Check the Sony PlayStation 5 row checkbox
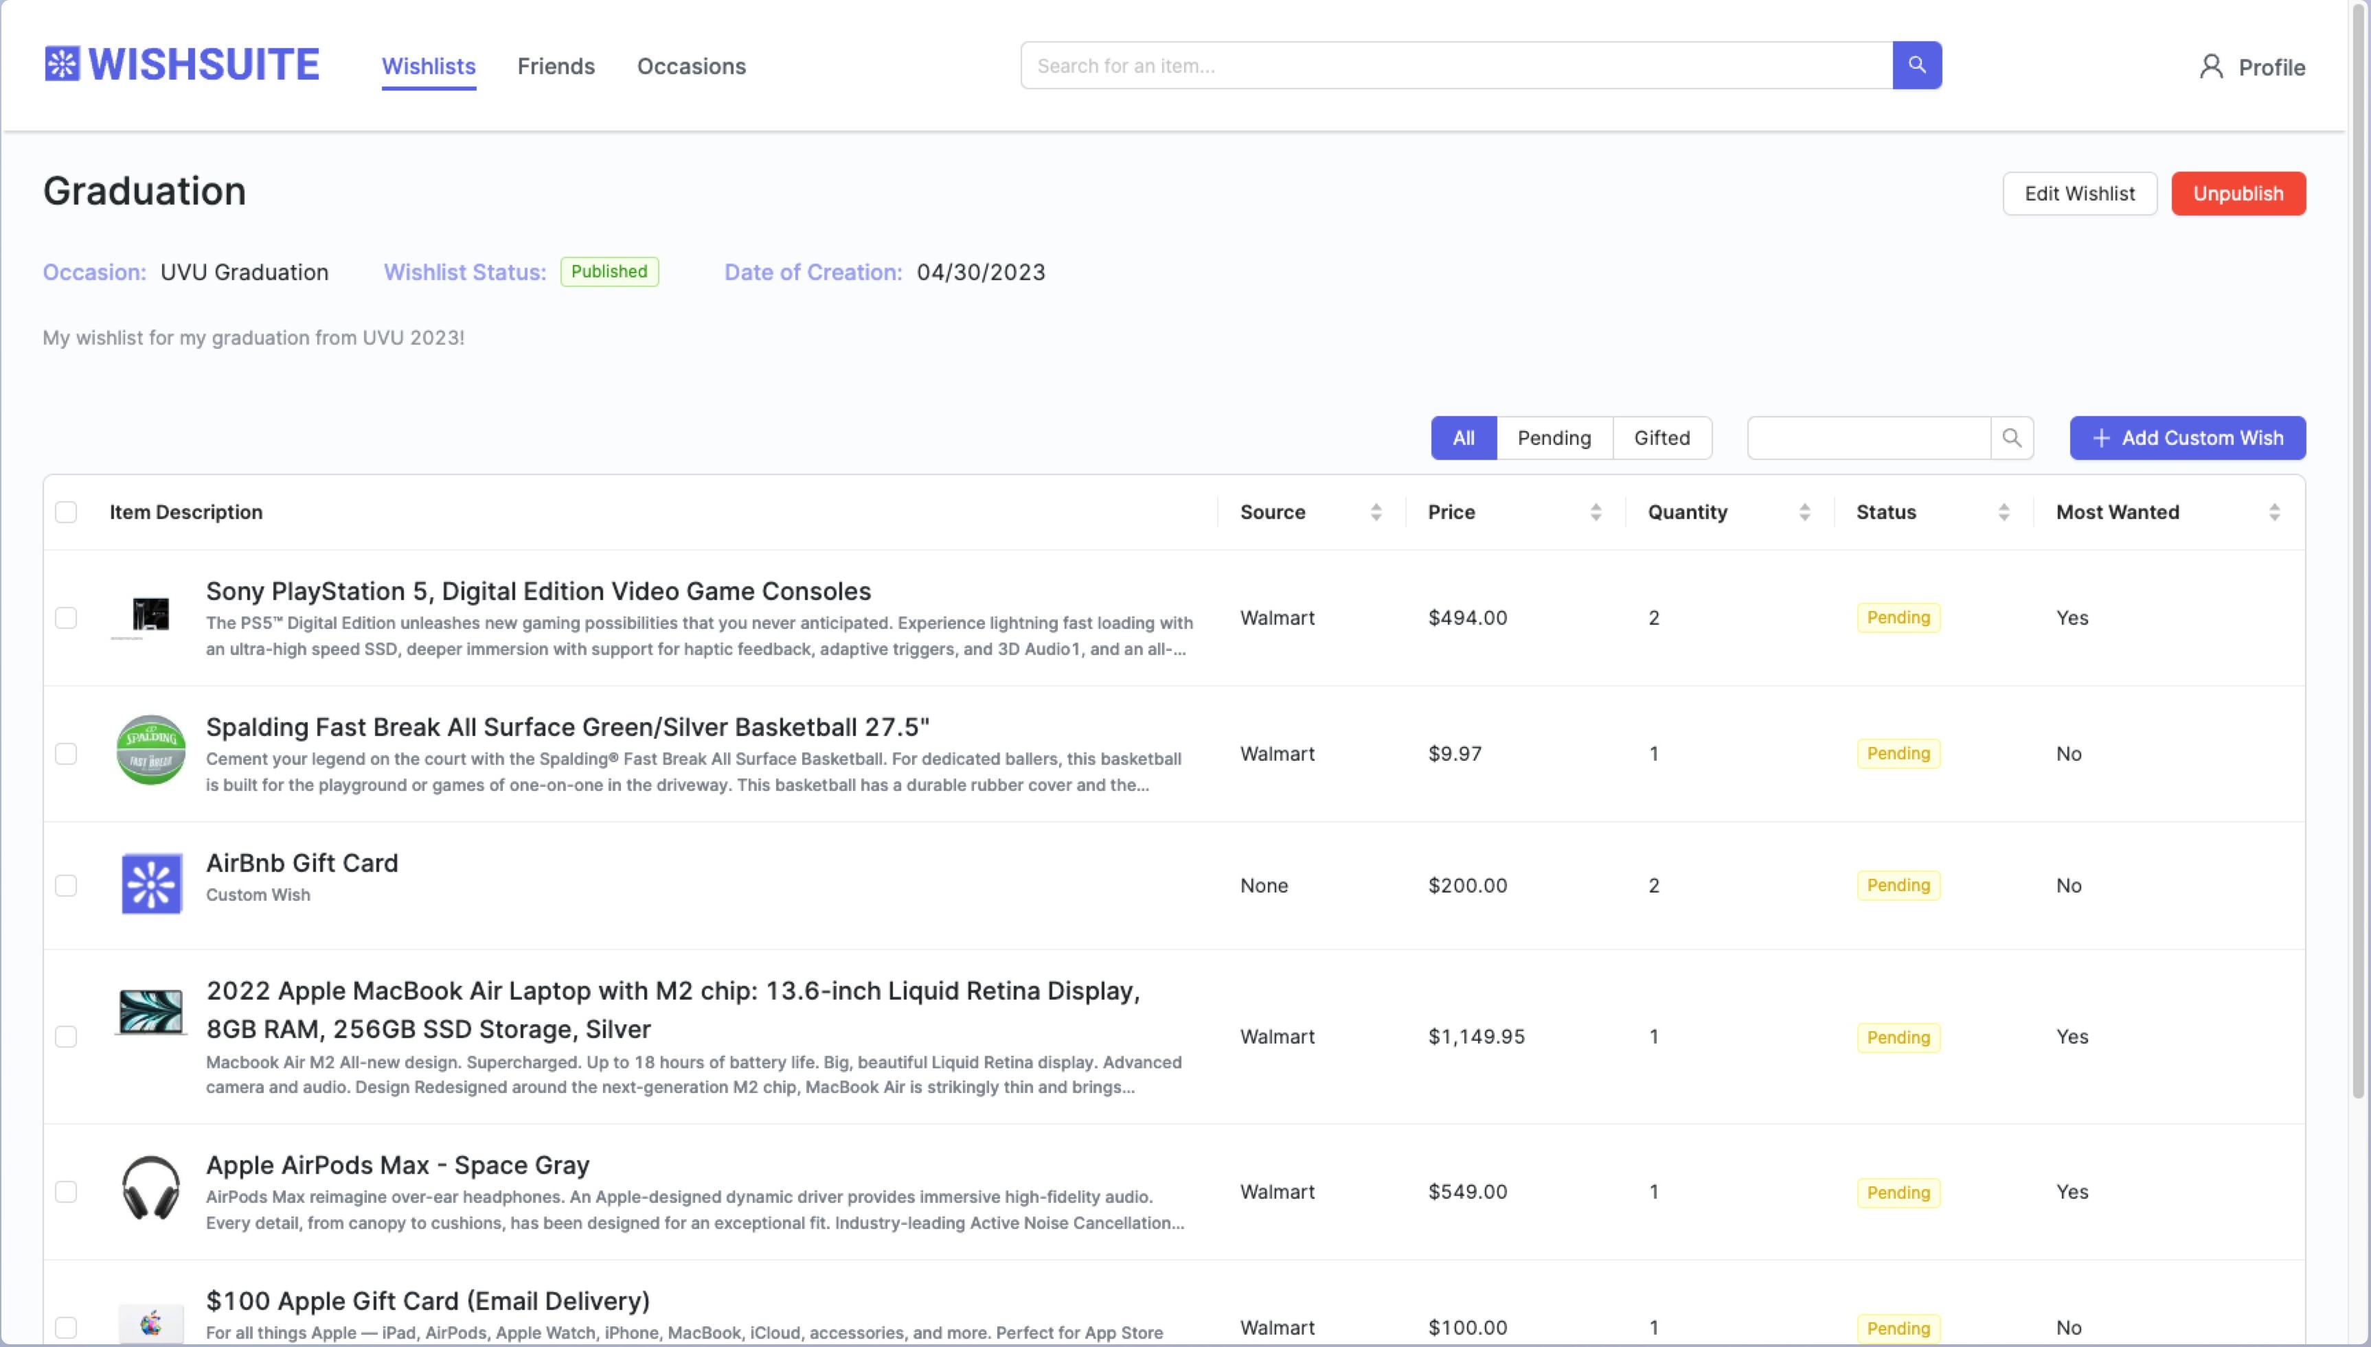The width and height of the screenshot is (2371, 1347). [x=66, y=617]
